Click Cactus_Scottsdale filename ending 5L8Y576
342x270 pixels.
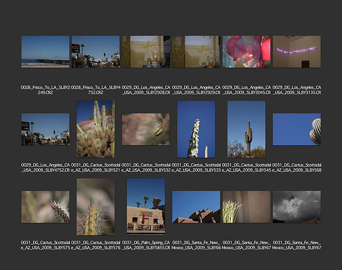pyautogui.click(x=95, y=245)
